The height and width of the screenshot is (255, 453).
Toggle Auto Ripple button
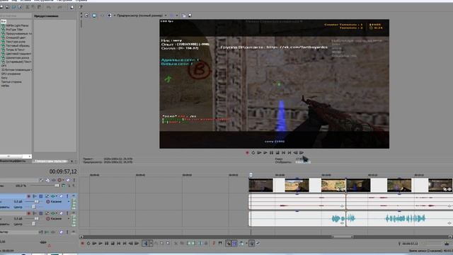[x=241, y=244]
